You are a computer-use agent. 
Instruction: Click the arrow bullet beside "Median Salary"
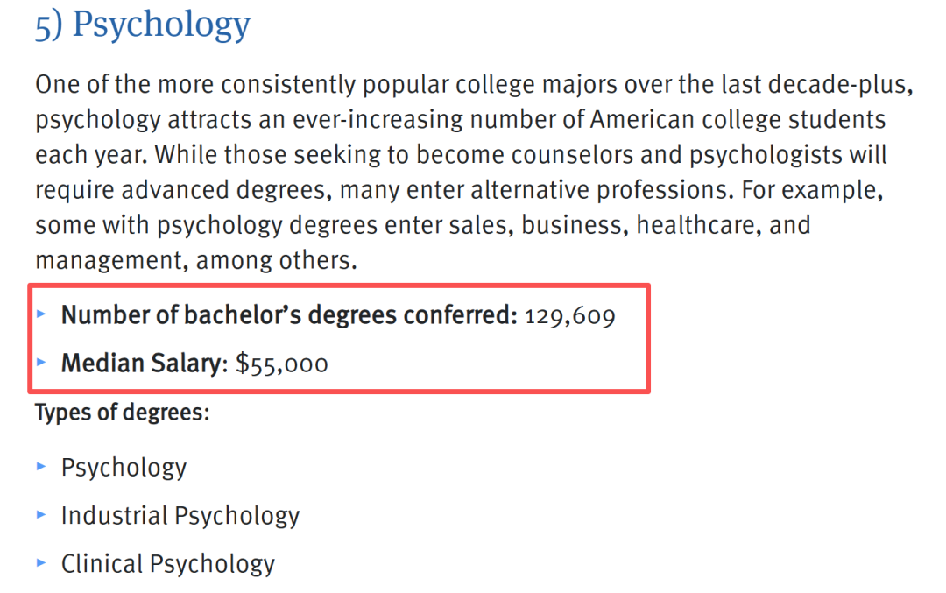click(42, 361)
